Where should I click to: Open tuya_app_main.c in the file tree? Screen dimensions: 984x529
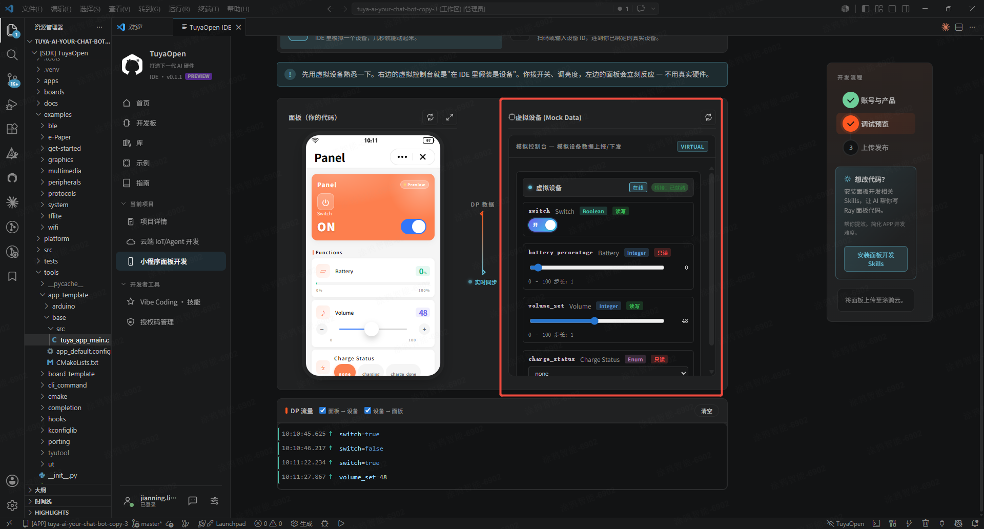[x=85, y=340]
